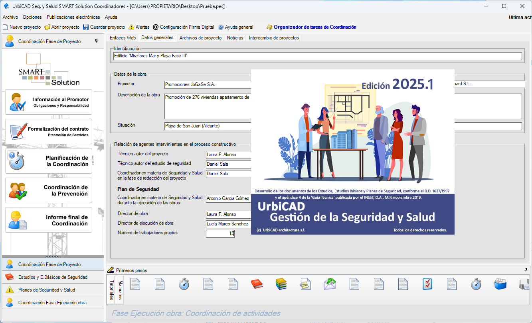Open Ayuda general help icon
The height and width of the screenshot is (323, 532).
pos(221,27)
